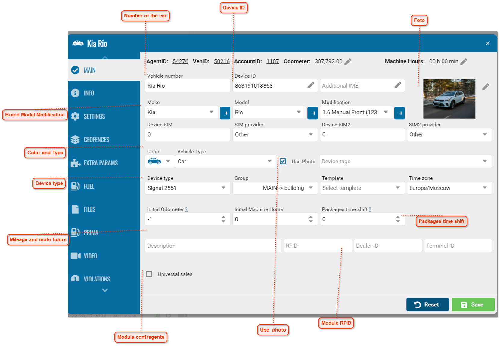Screen dimensions: 500x346
Task: Open AgentID link 54276
Action: pyautogui.click(x=180, y=61)
